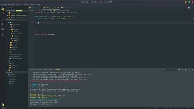Open the File menu
Screen dimensions: 194x109
click(x=2, y=5)
